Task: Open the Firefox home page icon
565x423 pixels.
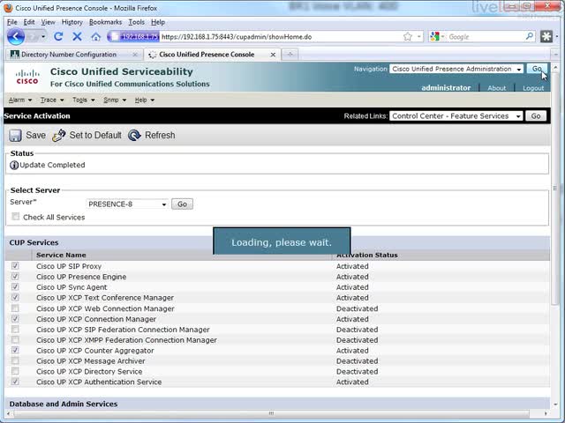Action: click(95, 36)
